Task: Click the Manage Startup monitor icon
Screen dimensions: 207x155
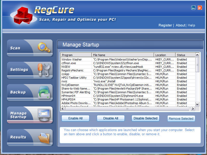Action: pyautogui.click(x=43, y=114)
